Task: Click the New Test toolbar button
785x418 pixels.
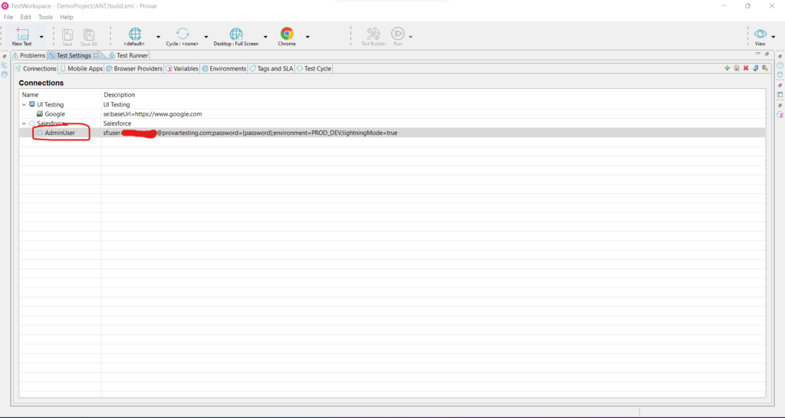Action: [x=22, y=37]
